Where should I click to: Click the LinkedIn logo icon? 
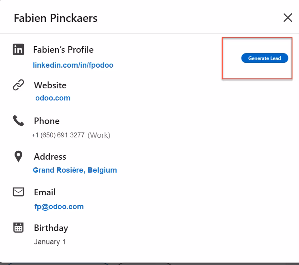19,49
